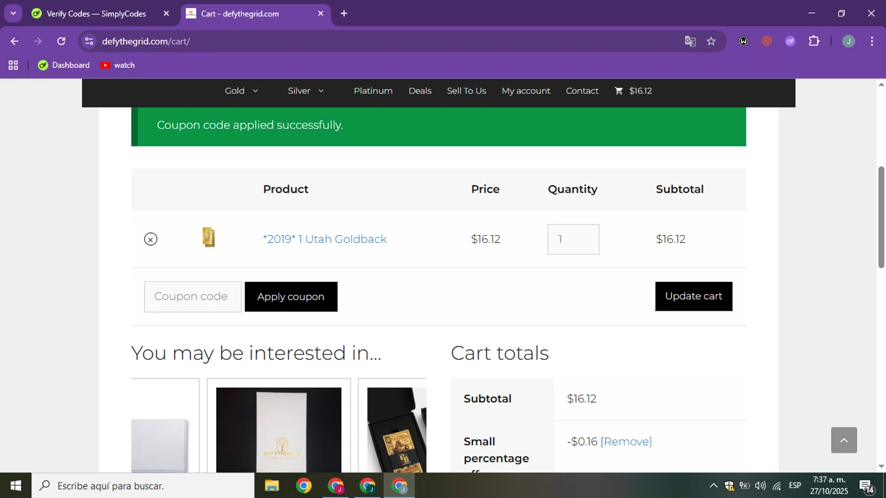Image resolution: width=886 pixels, height=498 pixels.
Task: Select the Subtotal column header
Action: tap(680, 190)
